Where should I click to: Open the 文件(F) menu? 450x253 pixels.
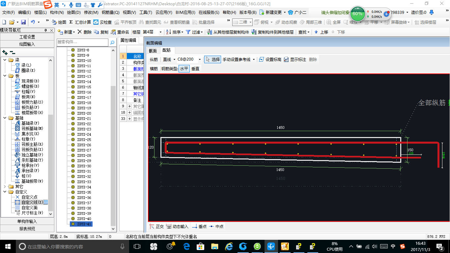pyautogui.click(x=9, y=13)
